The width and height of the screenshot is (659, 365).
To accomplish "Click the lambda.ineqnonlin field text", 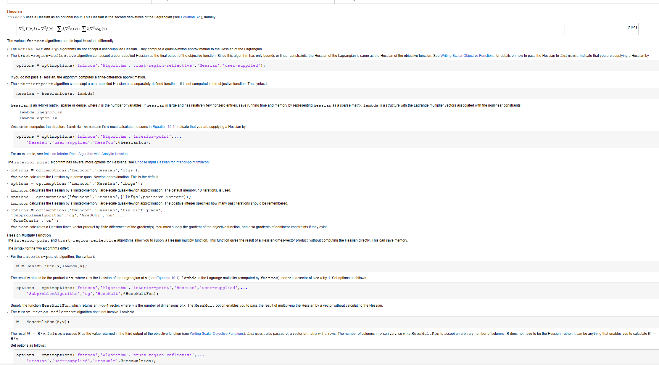I will point(41,112).
